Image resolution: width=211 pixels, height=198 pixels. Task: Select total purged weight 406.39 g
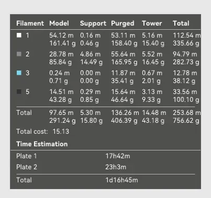pyautogui.click(x=124, y=121)
